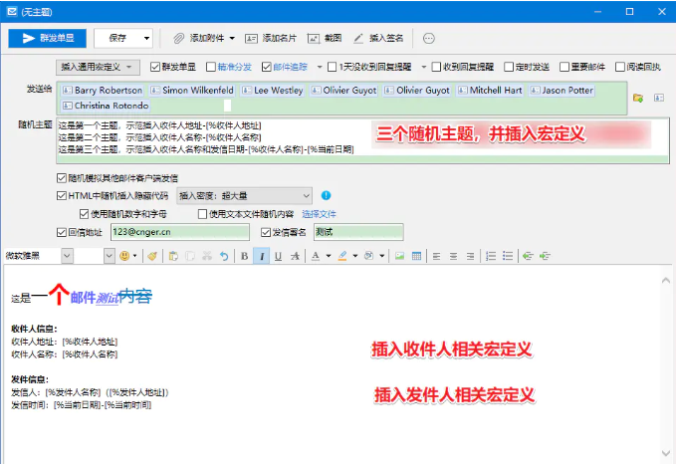676x464 pixels.
Task: Open the 插入通用宏定义 dropdown
Action: [98, 67]
